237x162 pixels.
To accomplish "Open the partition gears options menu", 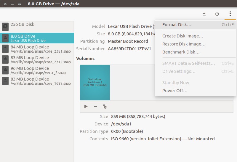I will coord(105,106).
